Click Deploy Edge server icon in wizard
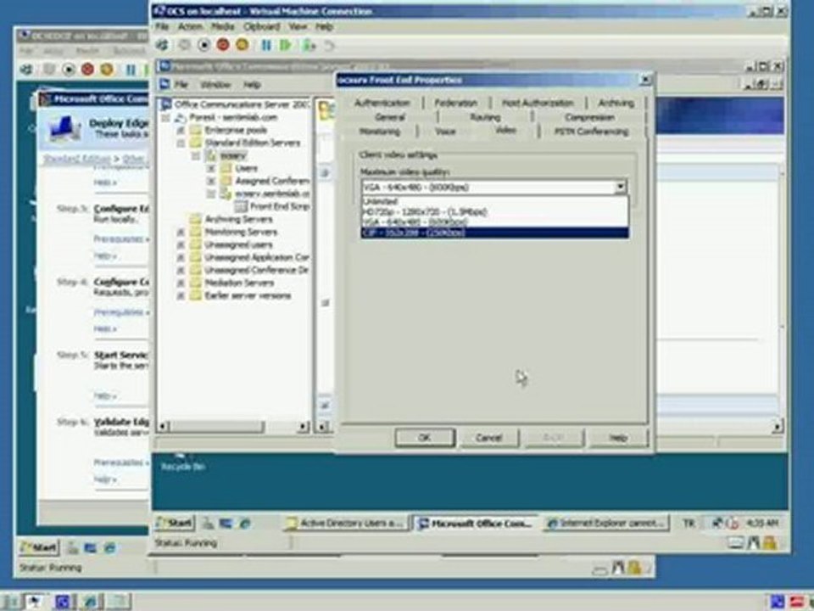 pyautogui.click(x=64, y=128)
